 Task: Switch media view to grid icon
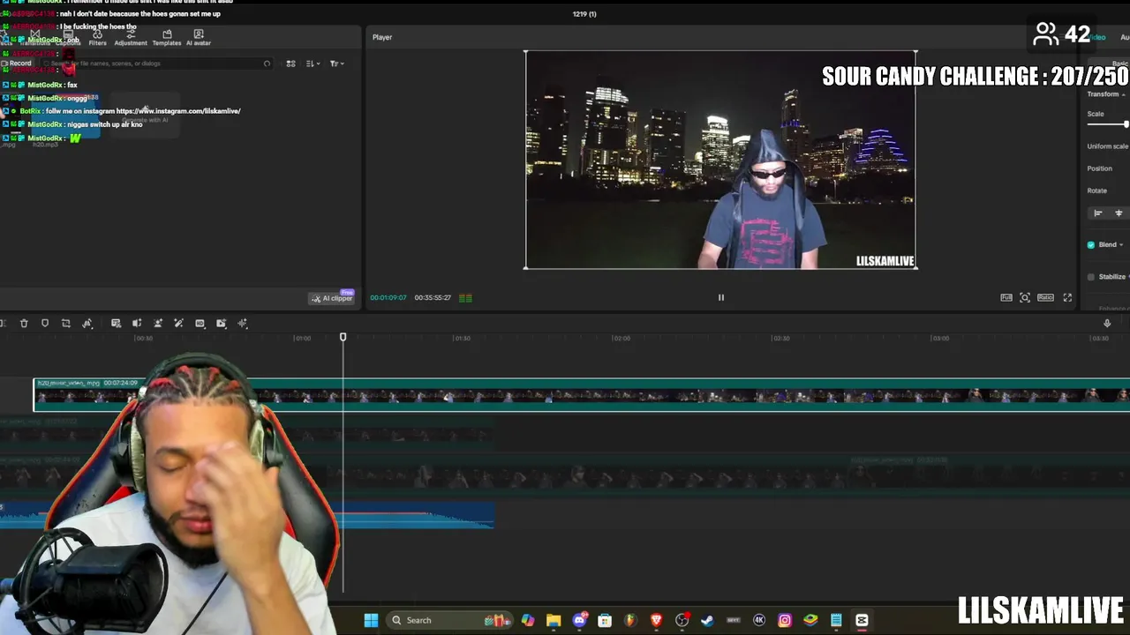point(290,63)
